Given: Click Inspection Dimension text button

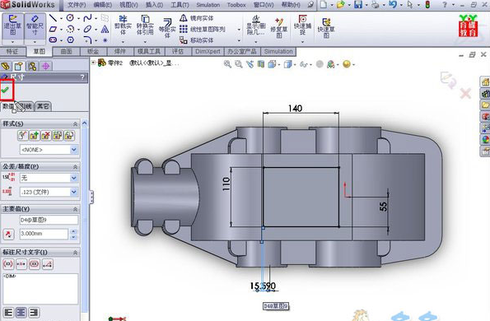Looking at the screenshot, I should coord(35,264).
